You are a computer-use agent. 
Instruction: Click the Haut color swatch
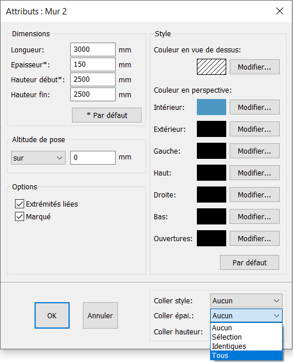(x=211, y=173)
